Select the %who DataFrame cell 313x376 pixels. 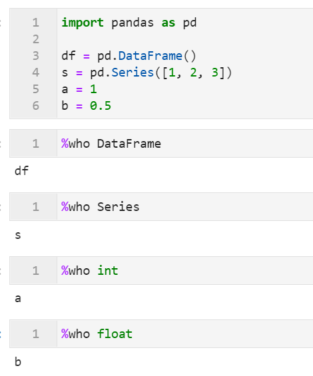click(x=161, y=143)
